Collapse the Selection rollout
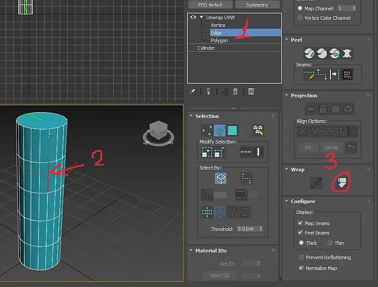The width and height of the screenshot is (378, 287). [x=191, y=116]
